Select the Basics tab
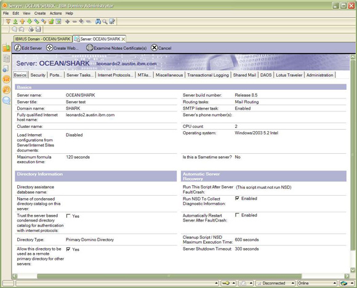Screen dimensions: 357x288 tap(20, 75)
